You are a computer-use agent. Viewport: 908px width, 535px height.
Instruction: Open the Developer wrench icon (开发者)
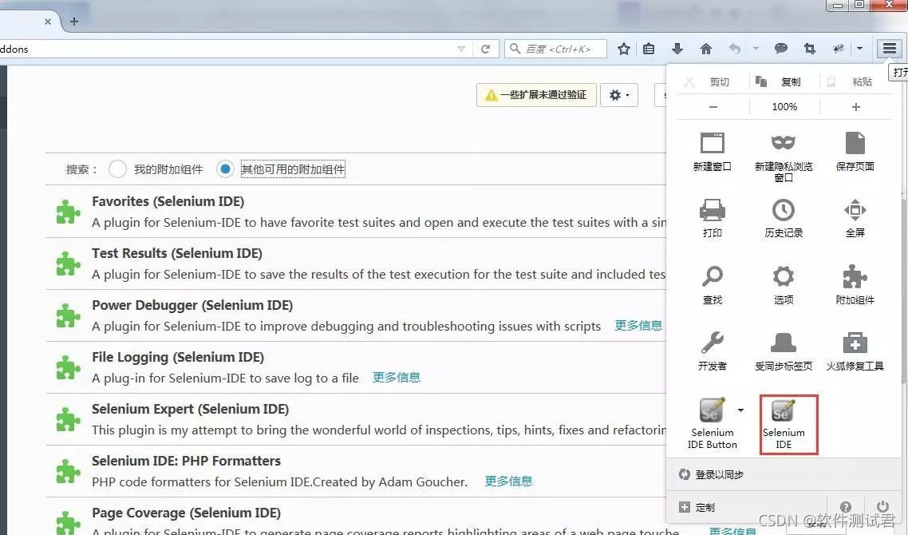tap(712, 344)
